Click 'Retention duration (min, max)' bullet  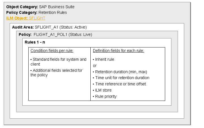coord(121,72)
